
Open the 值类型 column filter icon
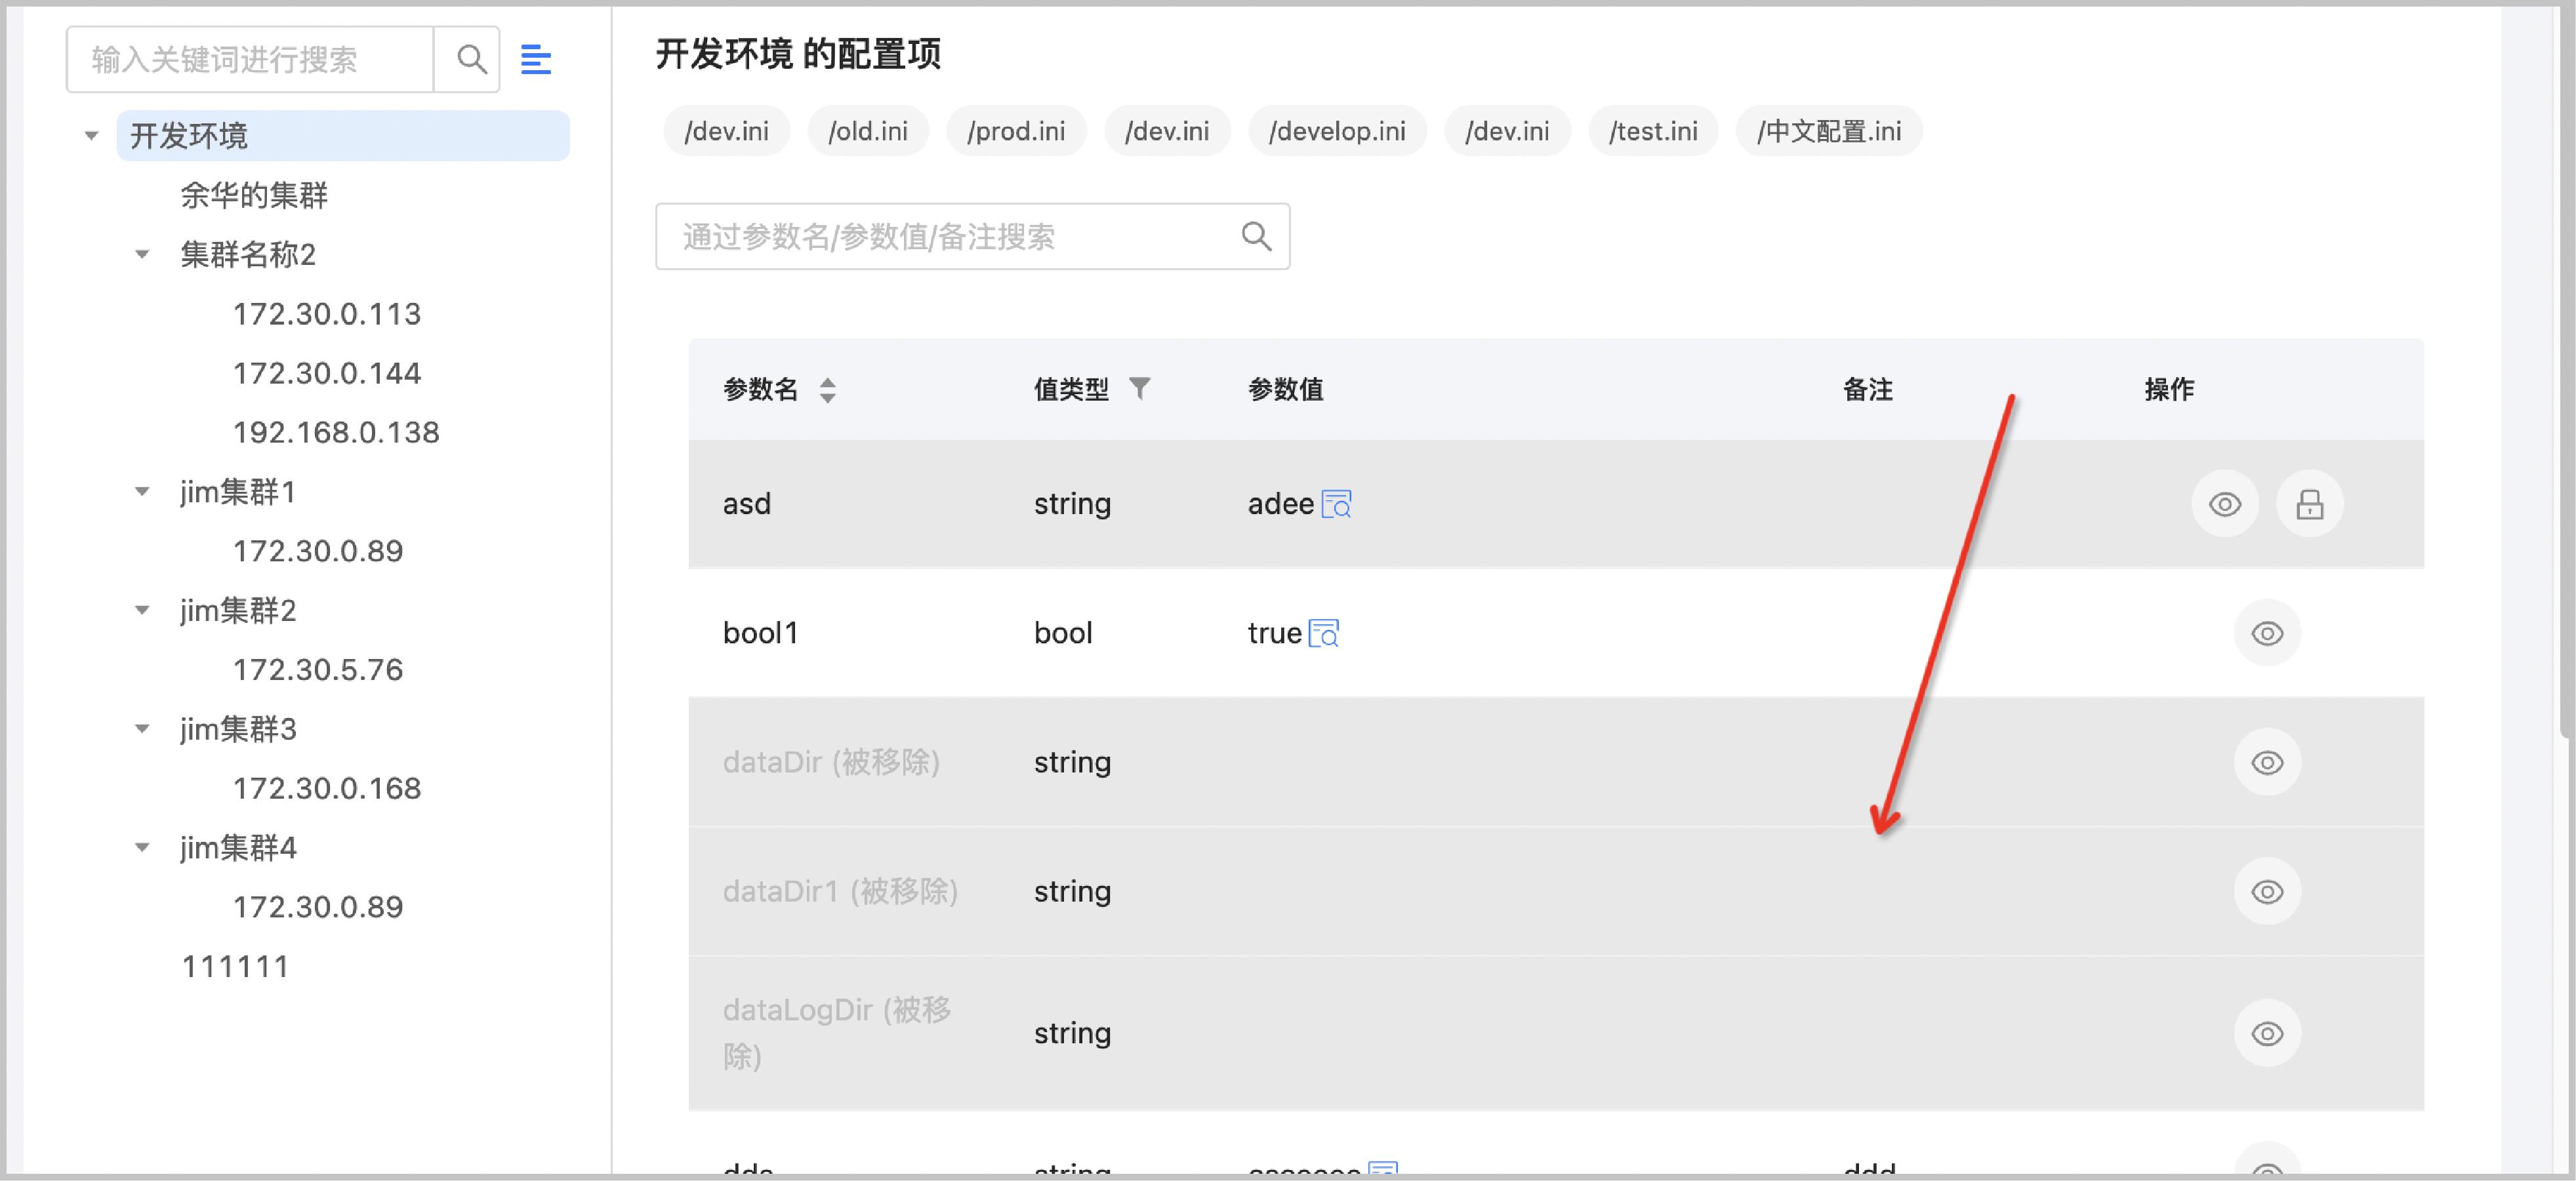click(x=1140, y=388)
